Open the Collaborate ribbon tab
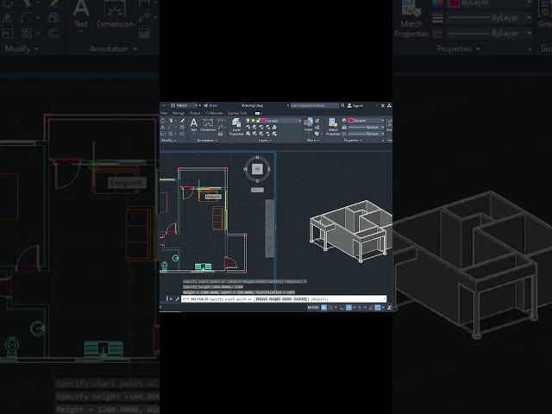The image size is (552, 414). tap(215, 113)
